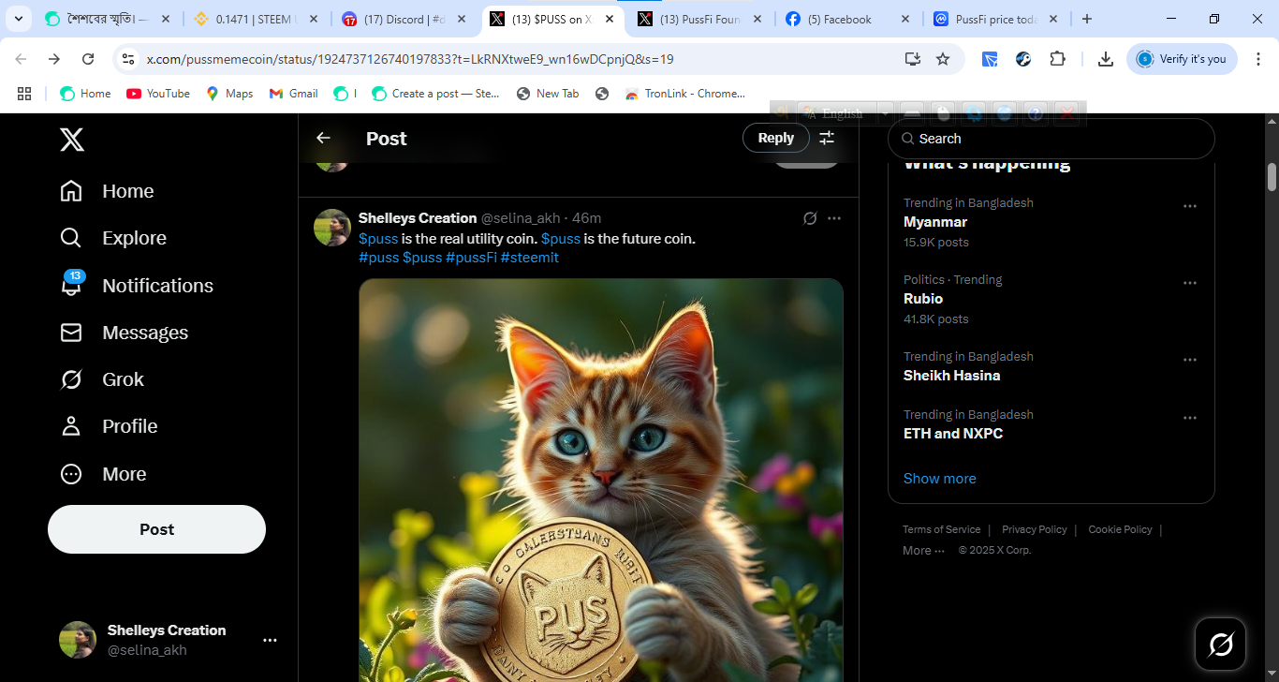
Task: Click the @selina_akh handle on the post
Action: (521, 218)
